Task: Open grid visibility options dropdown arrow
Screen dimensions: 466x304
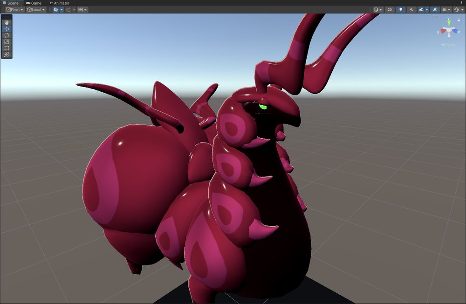Action: point(62,9)
